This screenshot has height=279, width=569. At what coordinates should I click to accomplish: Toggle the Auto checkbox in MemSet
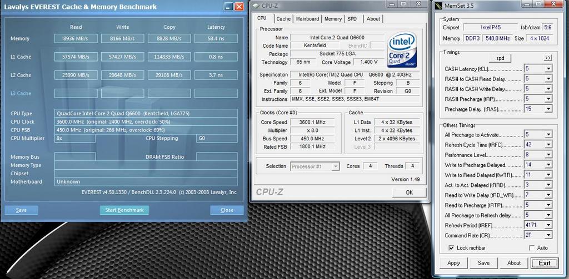(x=532, y=248)
